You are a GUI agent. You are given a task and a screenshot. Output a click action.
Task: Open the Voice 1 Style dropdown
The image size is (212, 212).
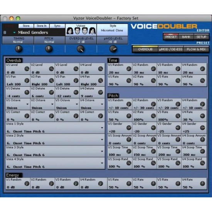coord(102,128)
